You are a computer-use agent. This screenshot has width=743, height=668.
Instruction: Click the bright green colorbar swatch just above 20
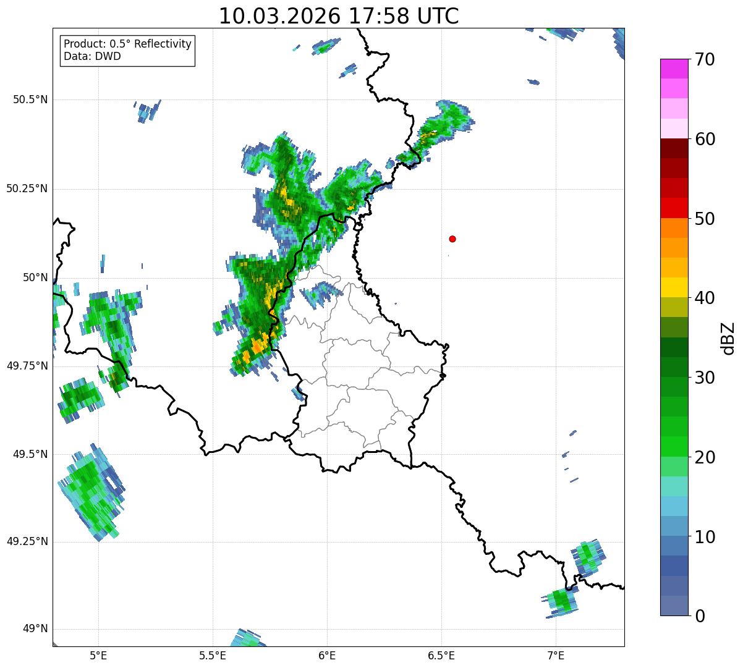tap(674, 446)
